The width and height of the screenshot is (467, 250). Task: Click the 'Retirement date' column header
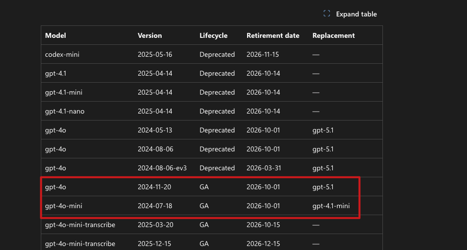(273, 35)
